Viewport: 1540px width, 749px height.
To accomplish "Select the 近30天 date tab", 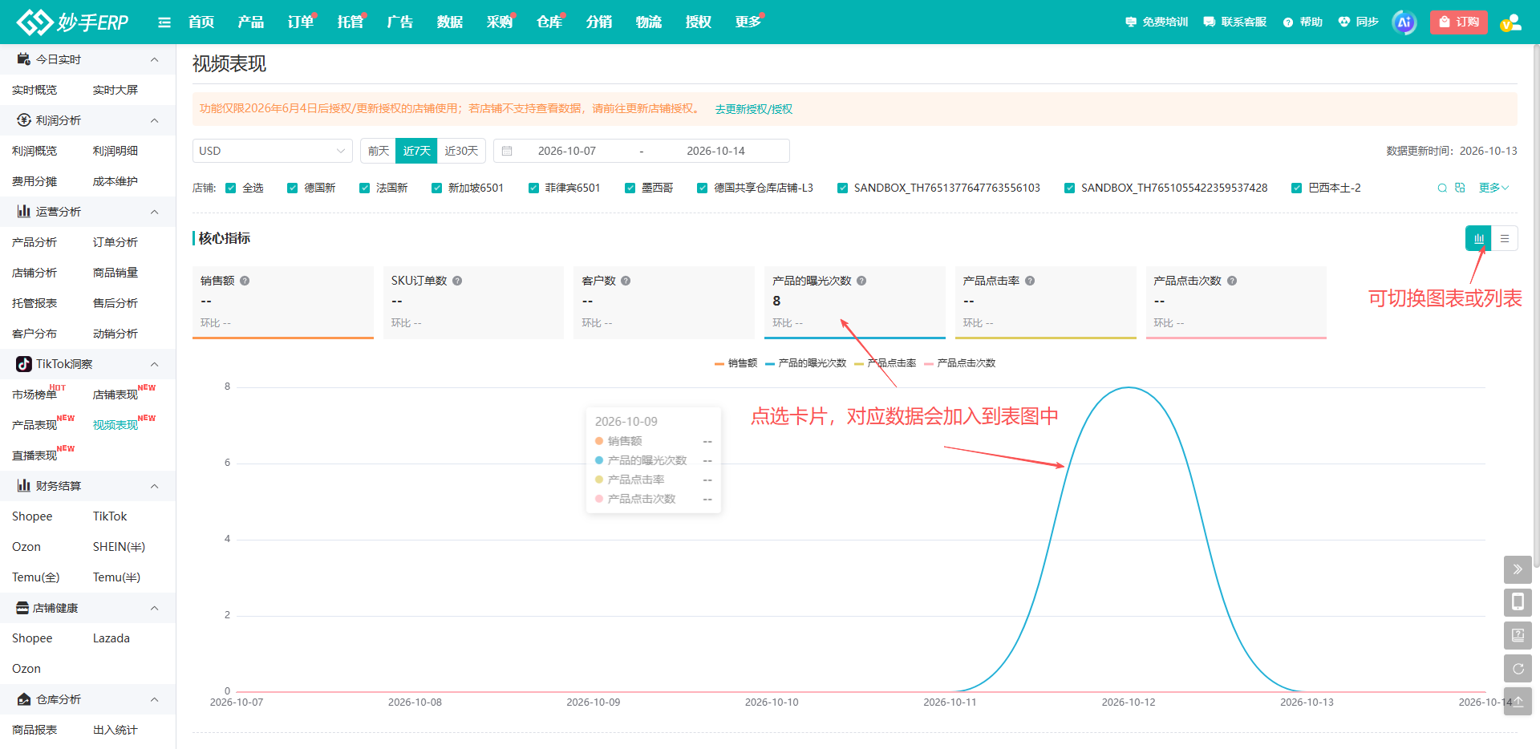I will 461,151.
